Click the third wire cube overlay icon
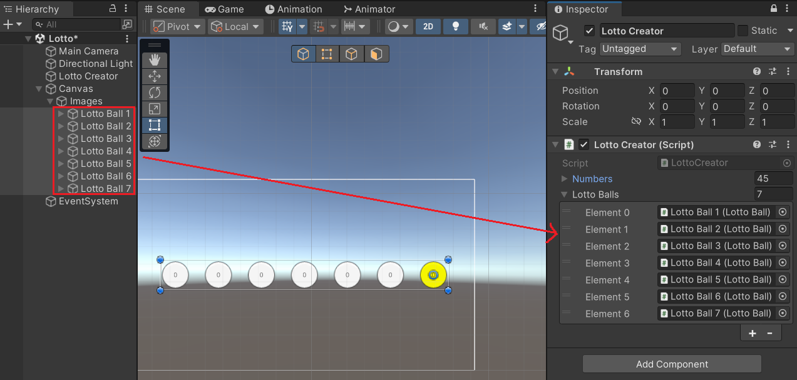The image size is (797, 380). tap(351, 54)
